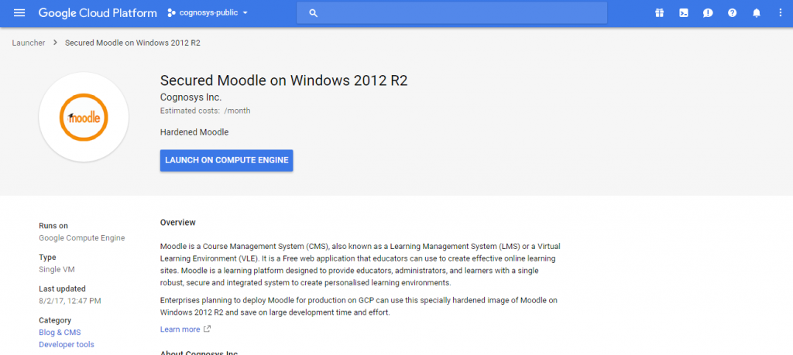This screenshot has width=793, height=355.
Task: Click the Learn more external link icon
Action: 207,329
